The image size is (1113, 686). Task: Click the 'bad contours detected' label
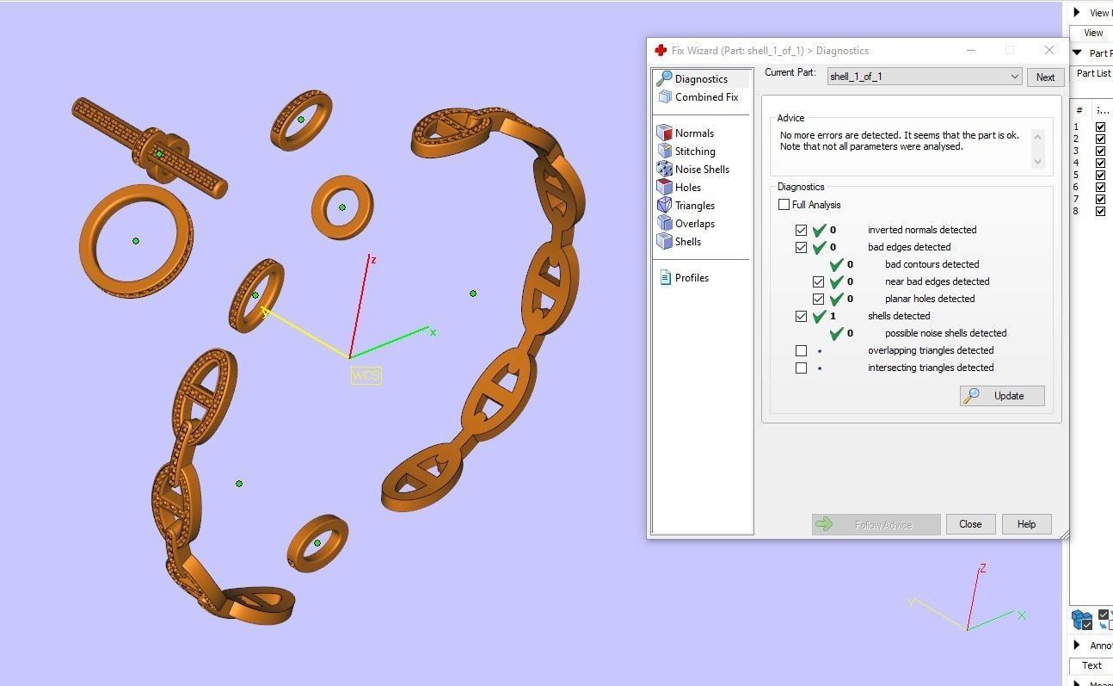point(932,264)
